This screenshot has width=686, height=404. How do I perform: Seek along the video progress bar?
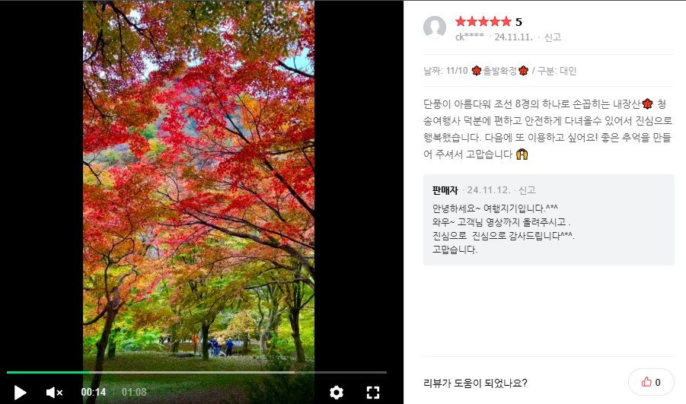coord(196,373)
